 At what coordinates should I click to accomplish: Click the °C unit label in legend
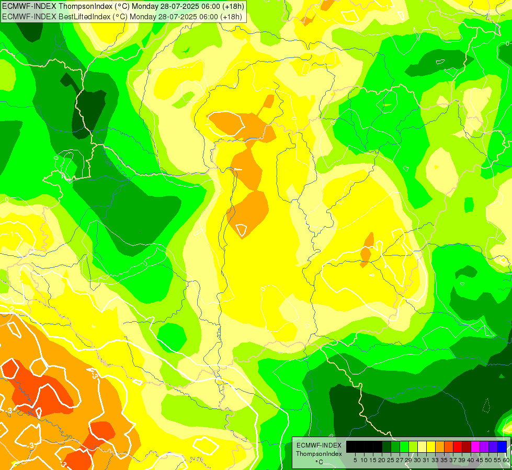point(319,462)
